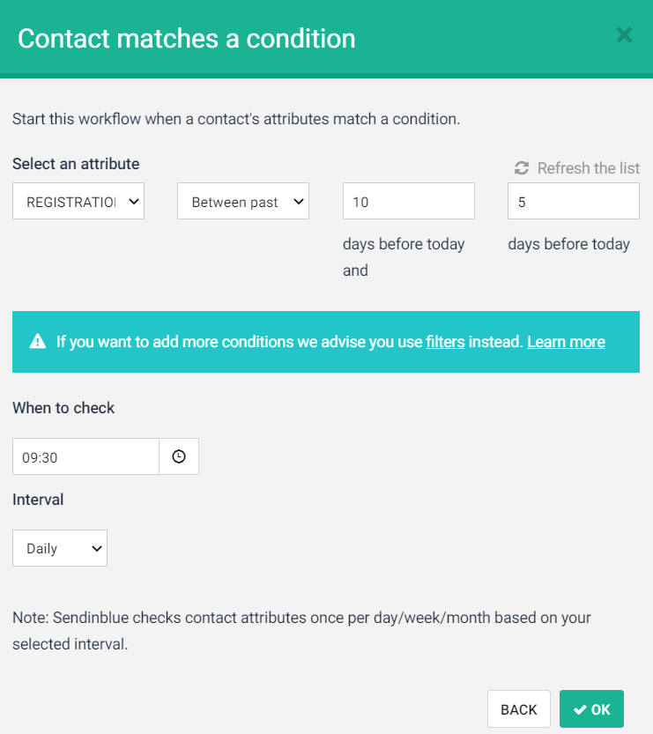Open the time picker clock icon

click(x=179, y=456)
